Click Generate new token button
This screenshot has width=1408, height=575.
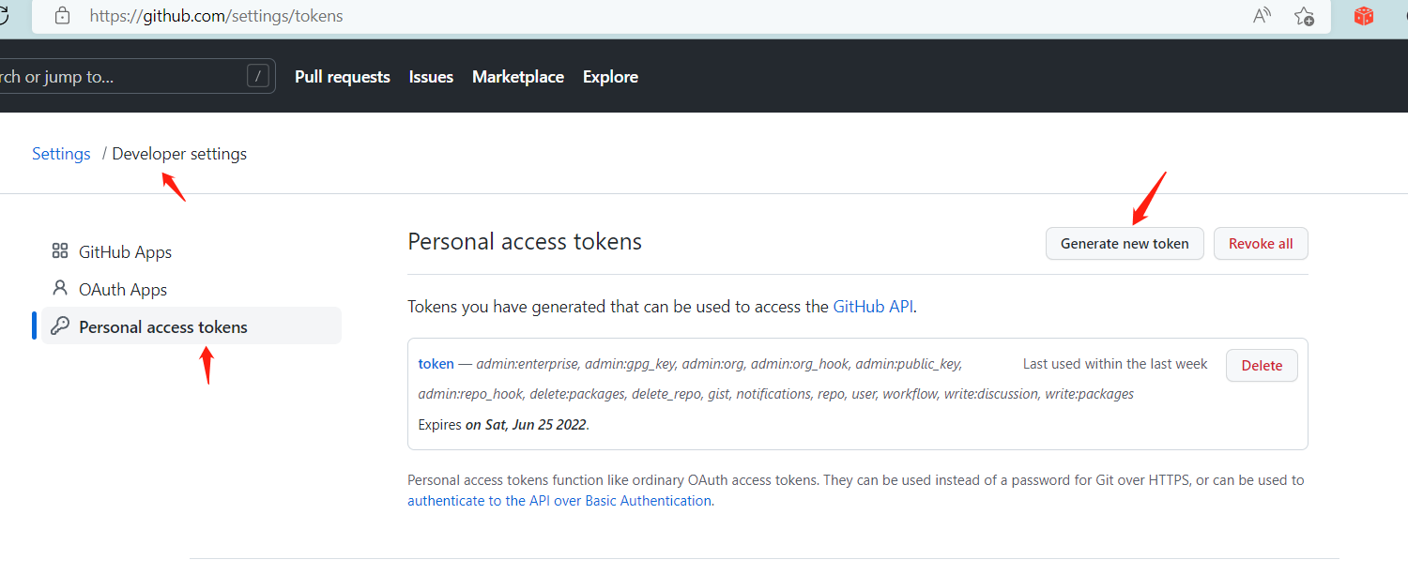click(1125, 243)
